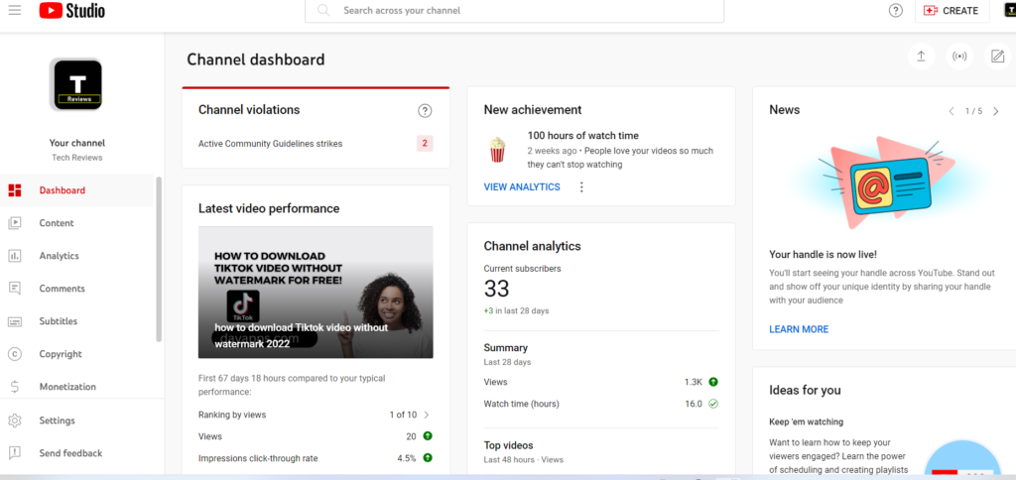
Task: Open the TikTok video thumbnail
Action: pos(316,293)
